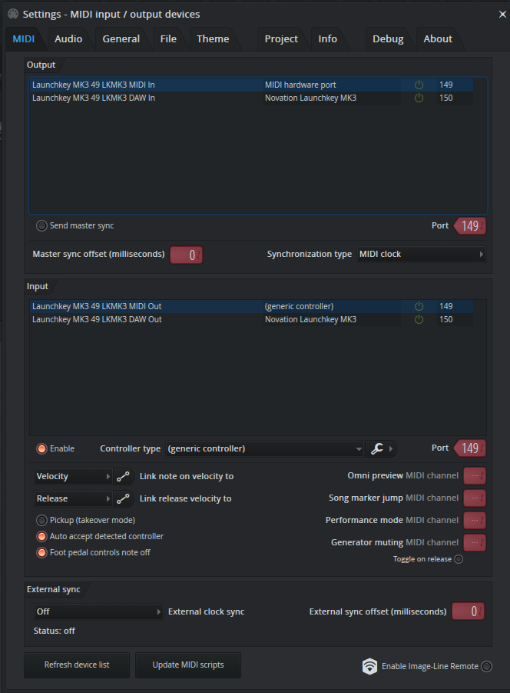Click Novation Launchkey MK3 text in Output list

tap(310, 98)
